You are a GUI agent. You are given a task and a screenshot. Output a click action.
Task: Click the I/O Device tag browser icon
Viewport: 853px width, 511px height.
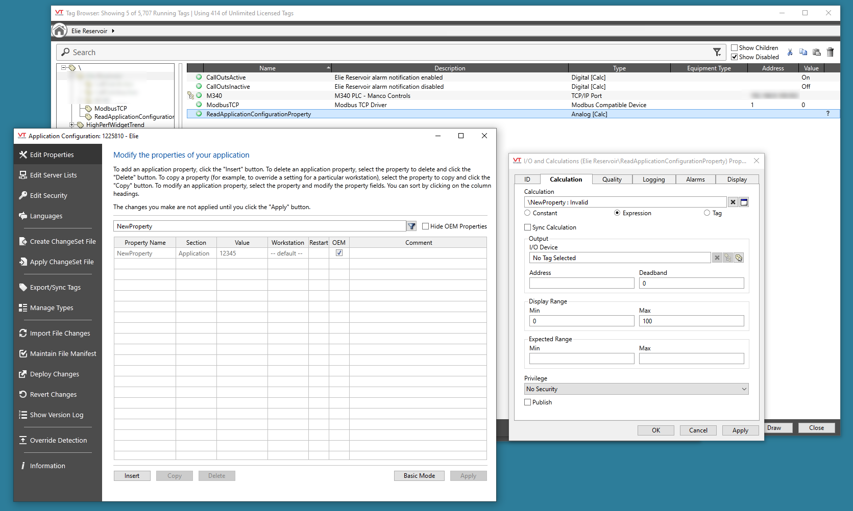(739, 258)
